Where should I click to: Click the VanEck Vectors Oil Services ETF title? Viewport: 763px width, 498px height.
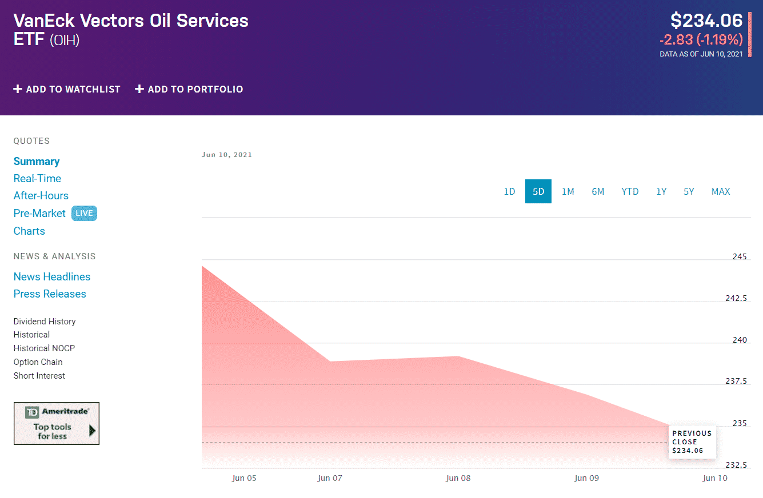[x=131, y=30]
